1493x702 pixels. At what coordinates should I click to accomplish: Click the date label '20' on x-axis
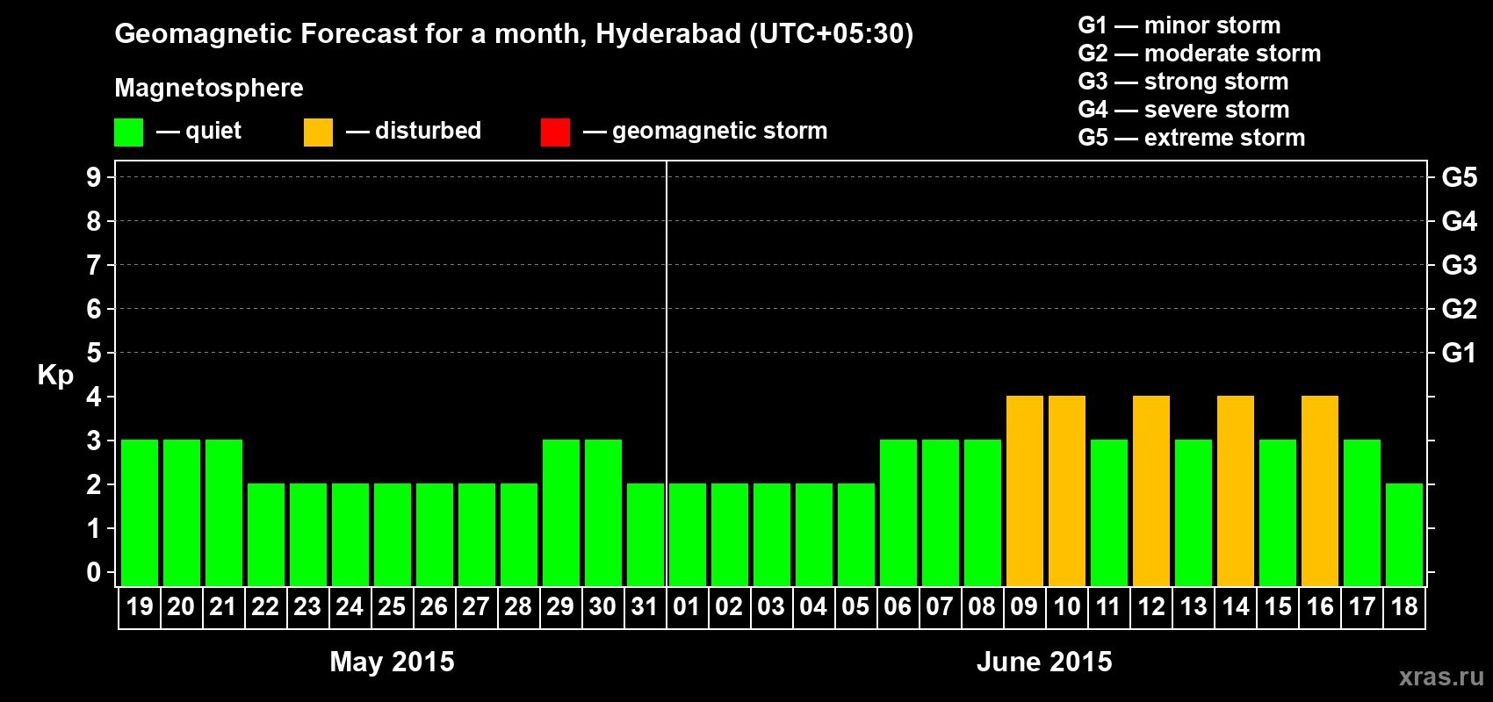coord(181,607)
